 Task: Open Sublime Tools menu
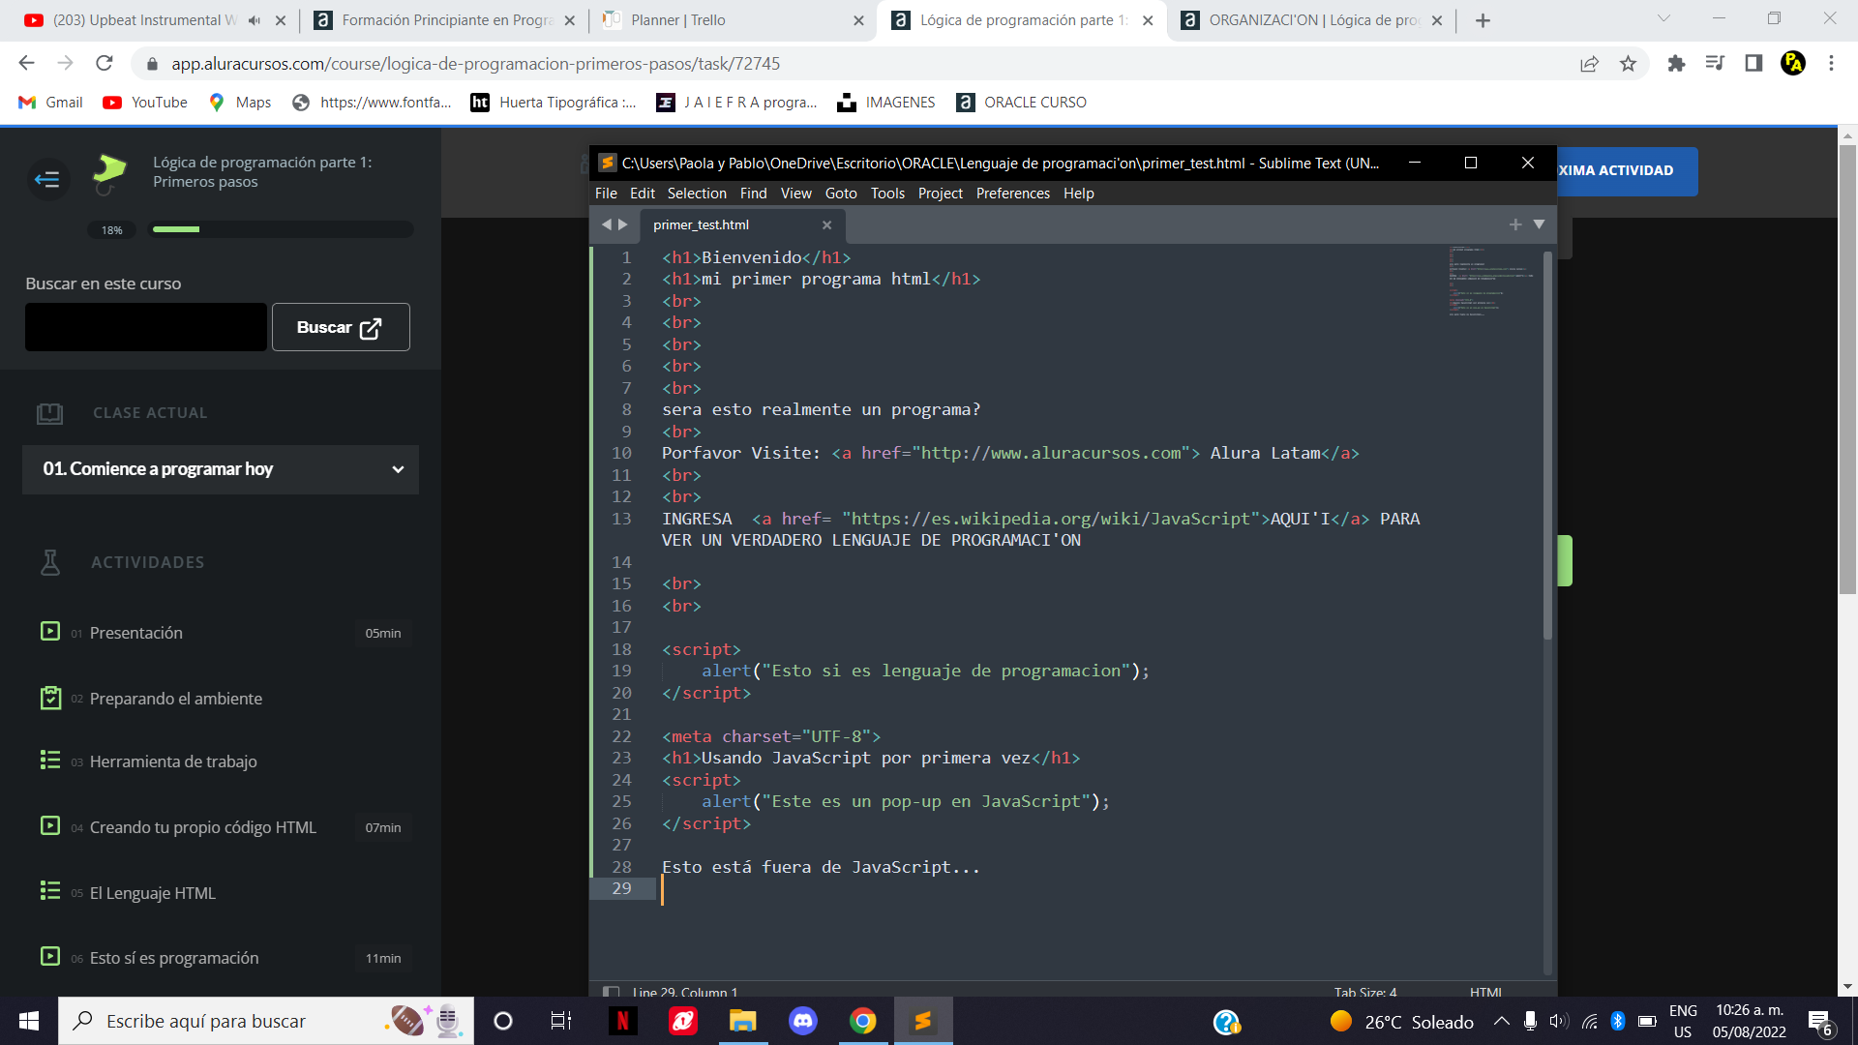coord(887,194)
